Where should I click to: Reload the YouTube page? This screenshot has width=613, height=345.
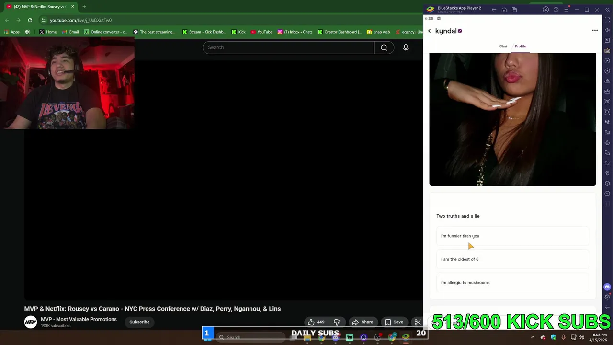pyautogui.click(x=30, y=20)
